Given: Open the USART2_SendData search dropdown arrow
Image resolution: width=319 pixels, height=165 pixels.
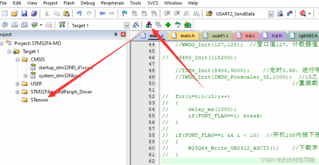Looking at the screenshot, I should click(x=271, y=14).
